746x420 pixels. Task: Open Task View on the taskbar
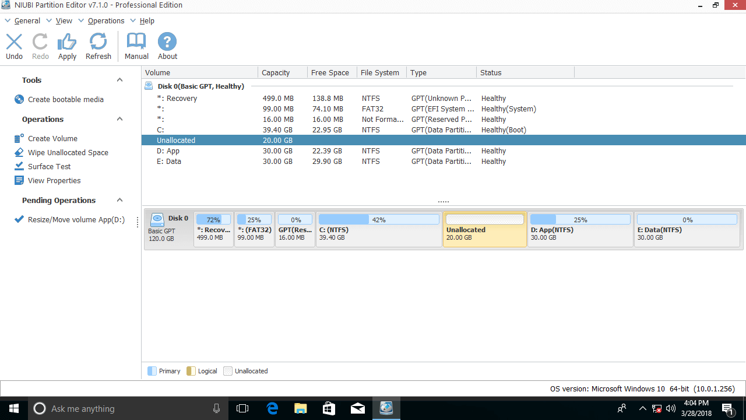click(x=242, y=408)
